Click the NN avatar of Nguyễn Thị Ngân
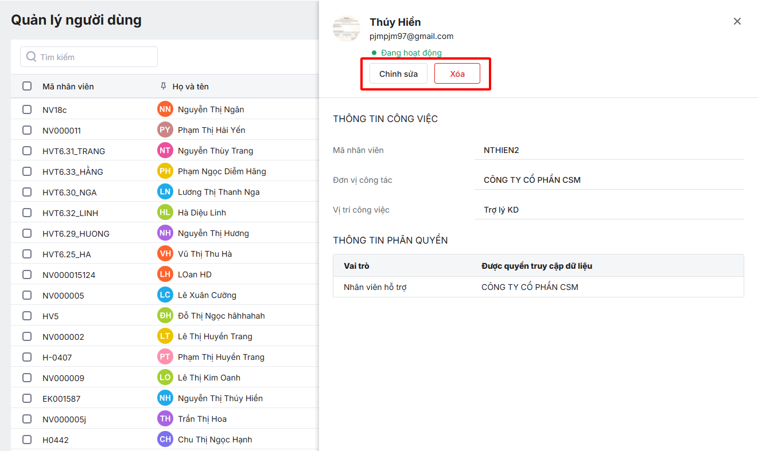 click(165, 109)
